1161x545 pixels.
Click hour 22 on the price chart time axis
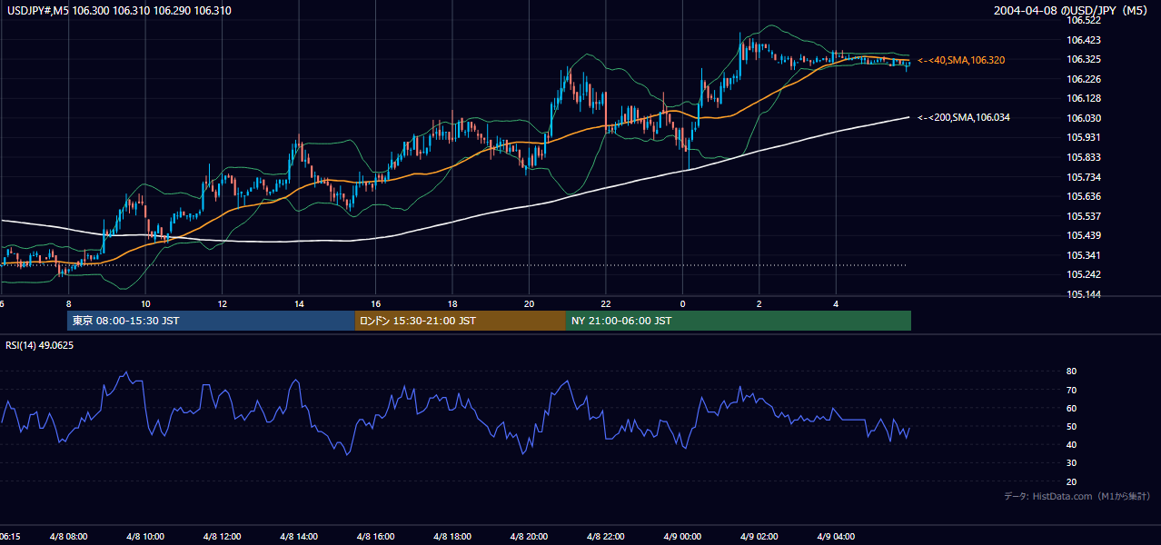(x=605, y=303)
